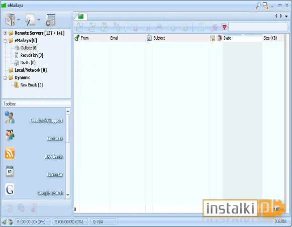Open the New Emails [2] folder

32,85
